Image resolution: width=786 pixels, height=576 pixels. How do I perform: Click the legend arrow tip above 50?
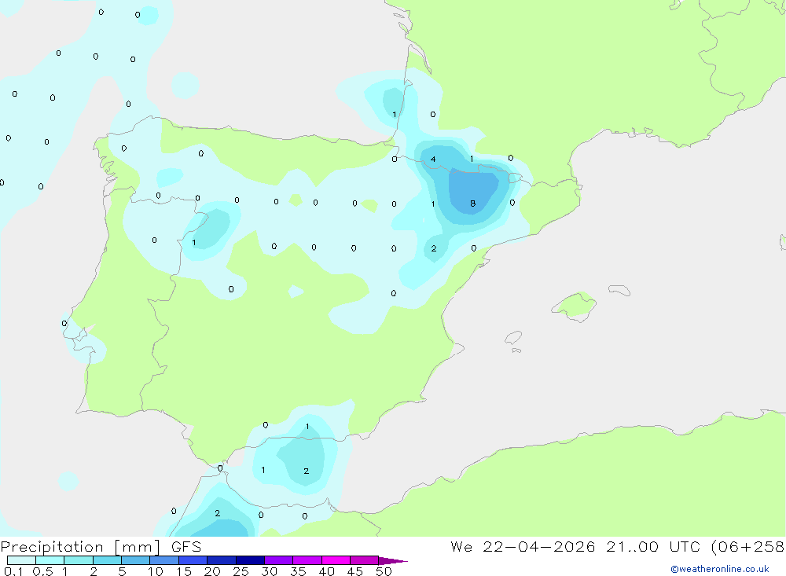coord(393,561)
